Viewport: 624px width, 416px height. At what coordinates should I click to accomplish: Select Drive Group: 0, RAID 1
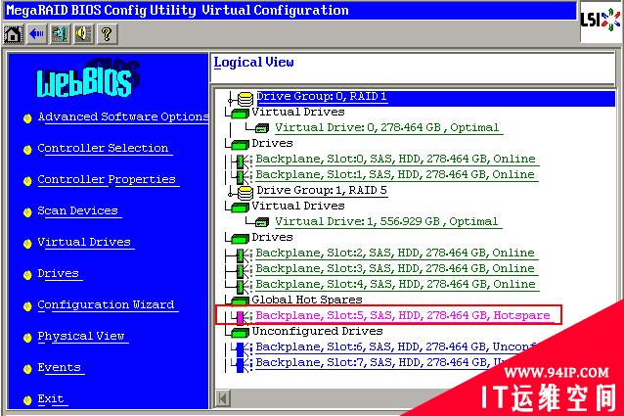(x=322, y=97)
